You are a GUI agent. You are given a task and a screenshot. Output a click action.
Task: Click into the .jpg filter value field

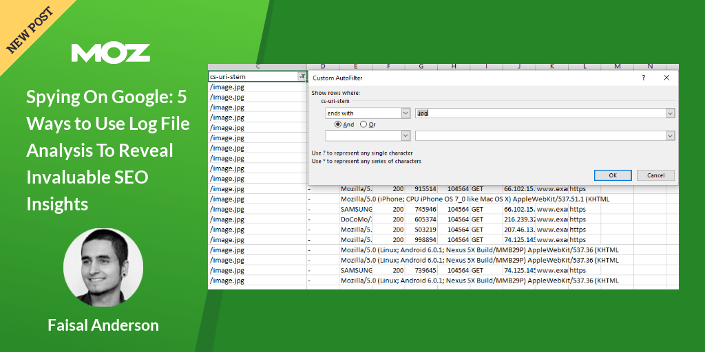point(540,113)
